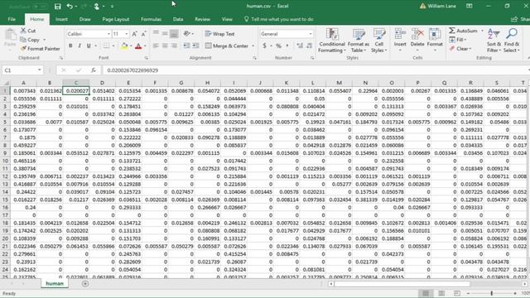530x298 pixels.
Task: Activate the Format Painter
Action: [x=41, y=49]
